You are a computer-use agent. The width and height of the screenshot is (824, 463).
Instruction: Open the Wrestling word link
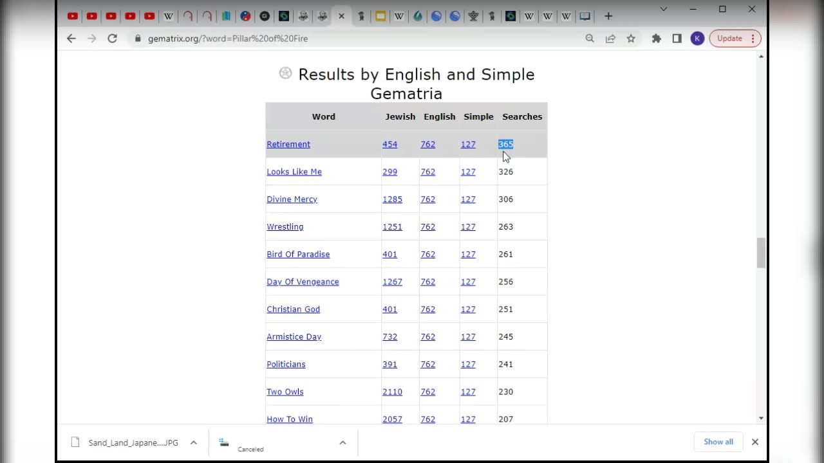(285, 227)
